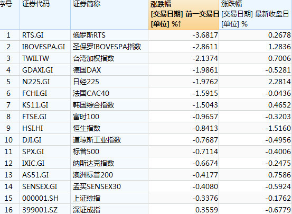Click the 序号 column header

tap(10, 14)
